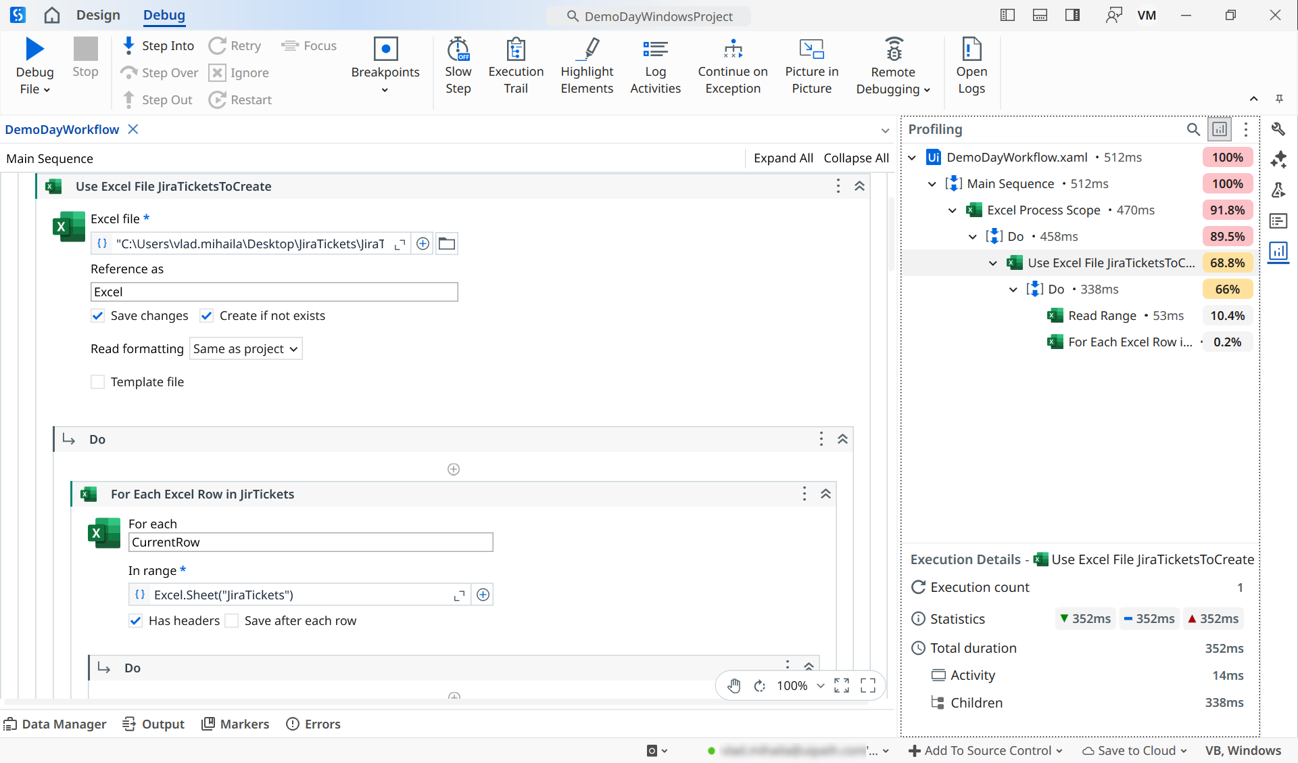This screenshot has width=1298, height=763.
Task: Click Save to Cloud
Action: point(1134,751)
